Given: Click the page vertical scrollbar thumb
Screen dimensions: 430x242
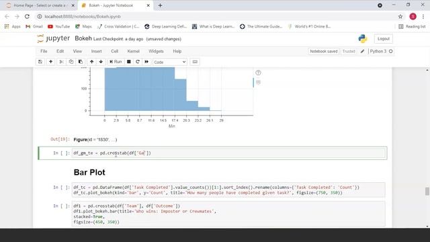Looking at the screenshot, I should point(427,191).
